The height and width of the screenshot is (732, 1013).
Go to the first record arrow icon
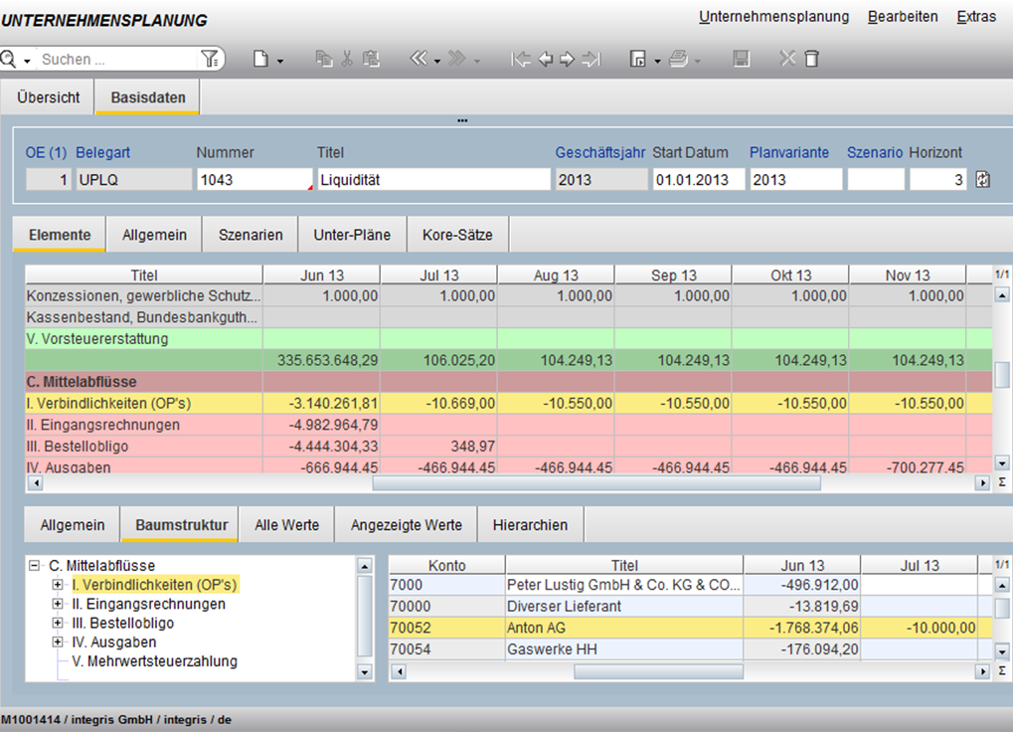pos(520,60)
